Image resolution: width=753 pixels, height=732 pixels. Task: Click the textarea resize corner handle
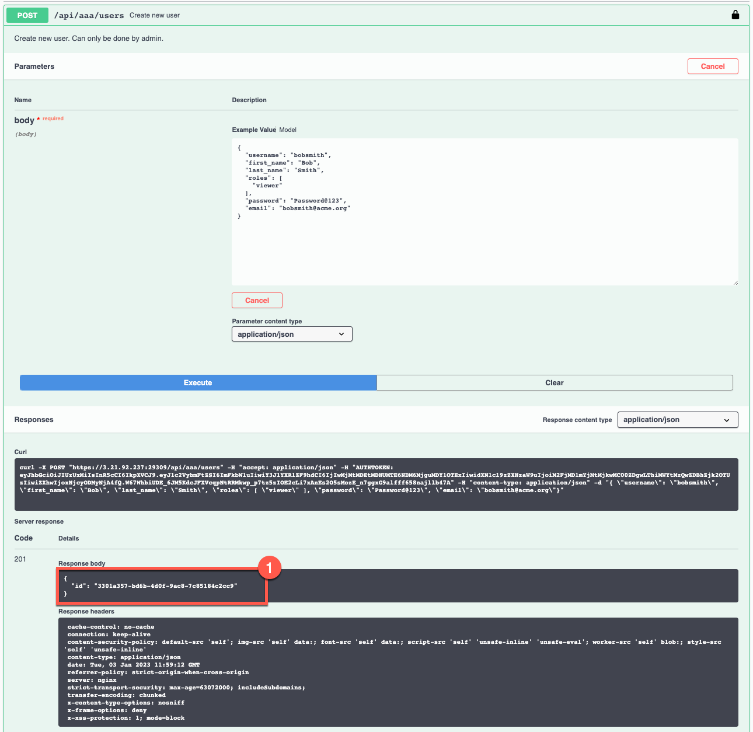(734, 282)
